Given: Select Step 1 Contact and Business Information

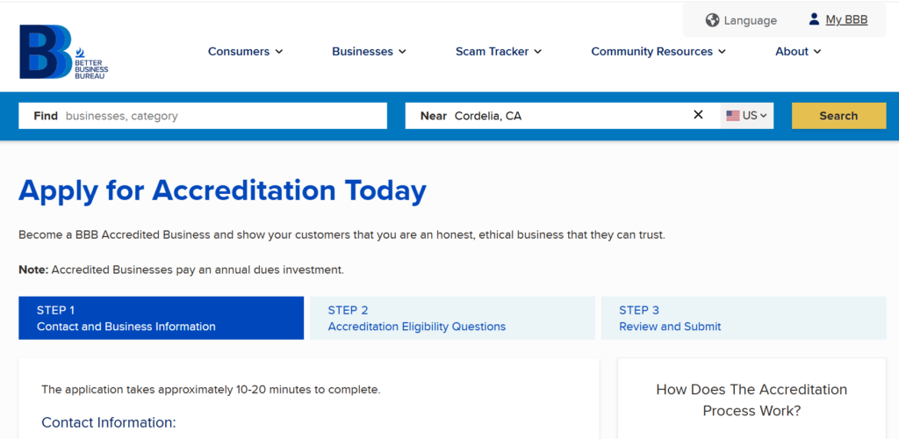Looking at the screenshot, I should 162,318.
